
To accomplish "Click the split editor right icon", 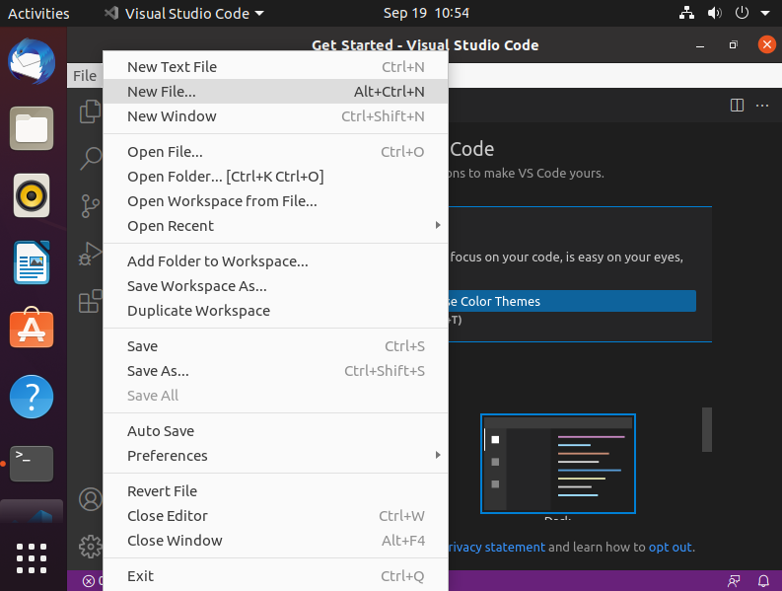I will pos(737,106).
